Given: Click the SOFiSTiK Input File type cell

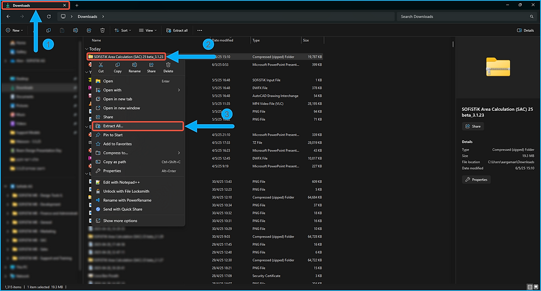Looking at the screenshot, I should [x=266, y=80].
